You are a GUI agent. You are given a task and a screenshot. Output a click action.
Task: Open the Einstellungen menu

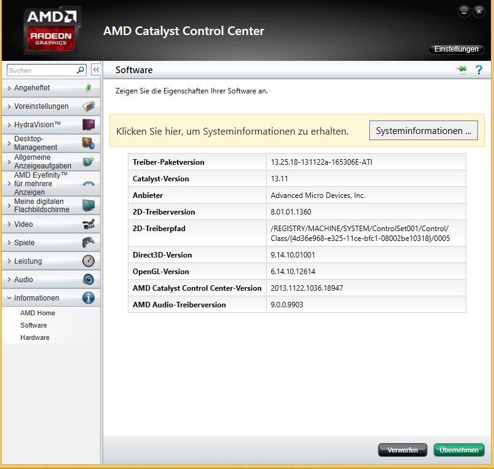(x=456, y=49)
